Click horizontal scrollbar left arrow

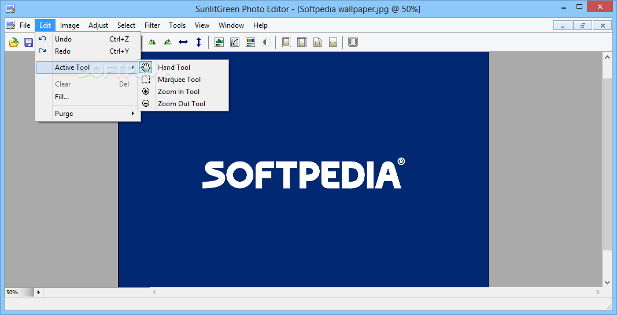(154, 292)
